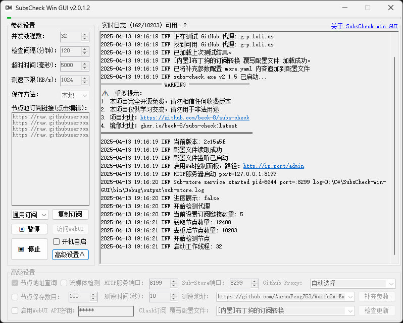This screenshot has width=403, height=323.
Task: Click the SubsCheck app icon in title bar
Action: [x=9, y=8]
